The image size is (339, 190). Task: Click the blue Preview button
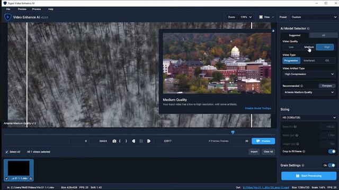[x=263, y=141]
